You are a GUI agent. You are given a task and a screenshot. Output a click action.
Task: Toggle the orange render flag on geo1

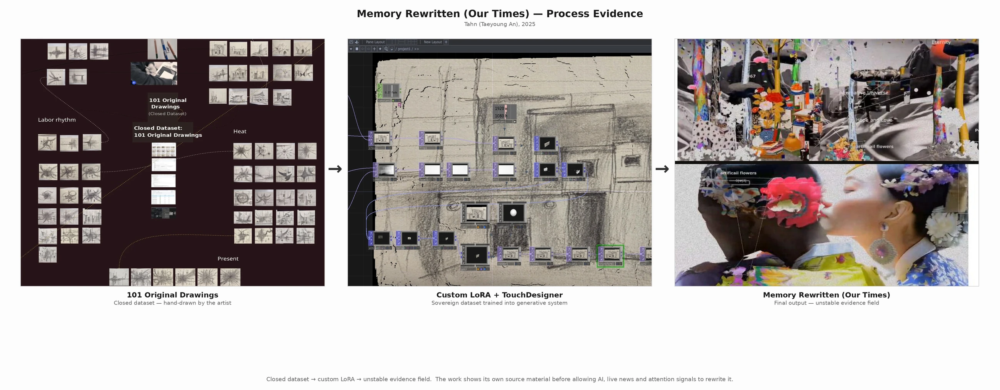click(x=478, y=269)
